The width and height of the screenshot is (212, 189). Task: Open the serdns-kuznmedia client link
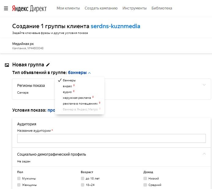(x=115, y=26)
